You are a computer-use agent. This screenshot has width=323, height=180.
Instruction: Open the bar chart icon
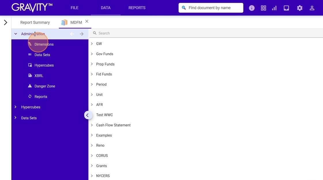(274, 8)
